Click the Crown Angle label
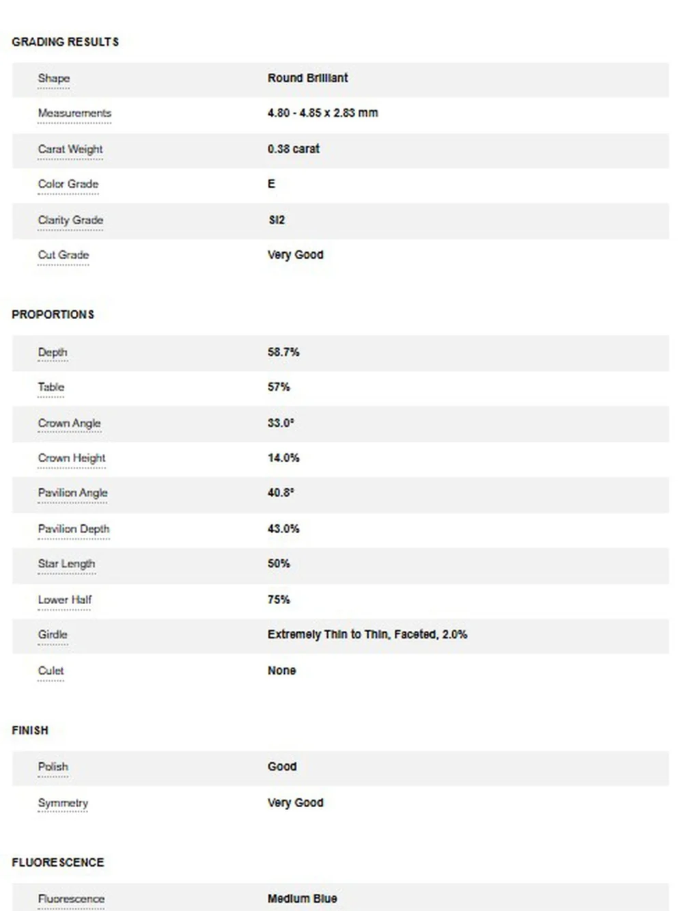Image resolution: width=683 pixels, height=911 pixels. pos(69,424)
